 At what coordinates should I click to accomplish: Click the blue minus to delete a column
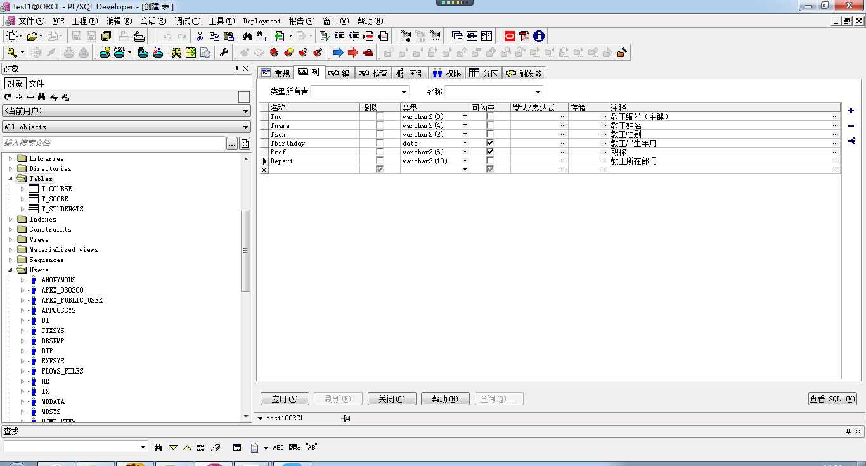(851, 125)
